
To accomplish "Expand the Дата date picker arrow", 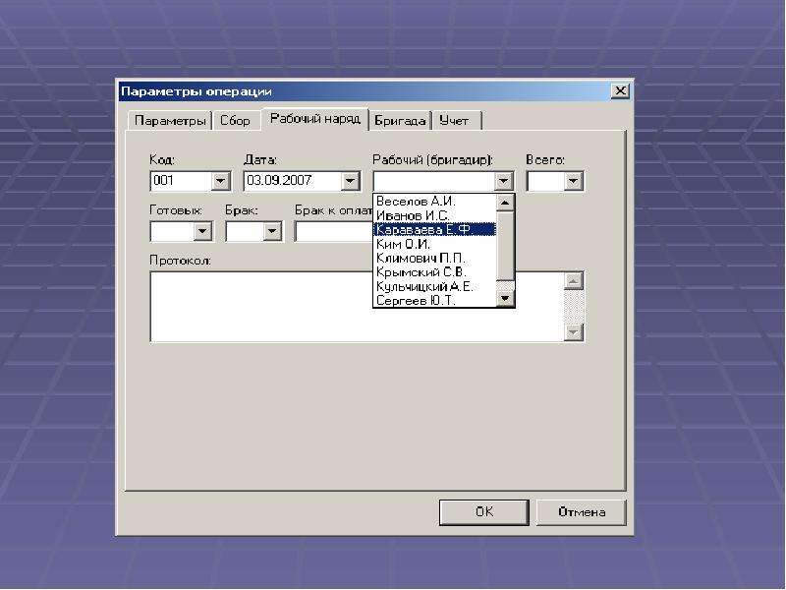I will point(351,181).
